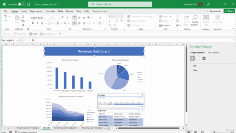236x133 pixels.
Task: Select Size & Properties icon in Format Shape
Action: [204, 58]
